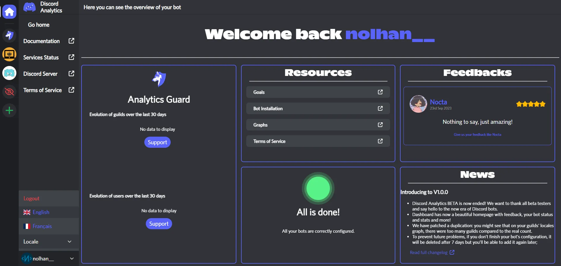This screenshot has width=561, height=266.
Task: Click 'Give us your feedback like Nocta' link
Action: (477, 135)
